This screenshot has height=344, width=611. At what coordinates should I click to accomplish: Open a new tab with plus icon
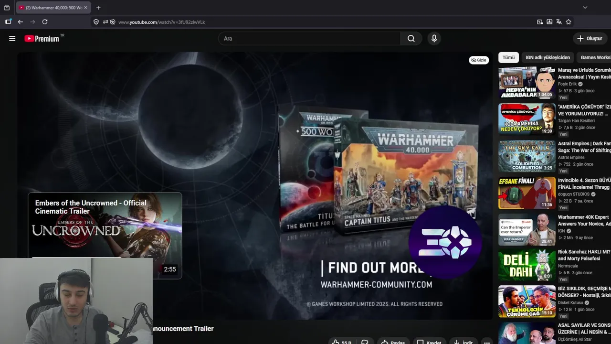coord(98,8)
